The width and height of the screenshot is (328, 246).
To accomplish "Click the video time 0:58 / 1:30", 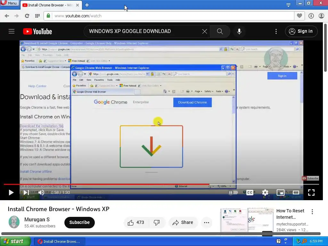I will (60, 193).
